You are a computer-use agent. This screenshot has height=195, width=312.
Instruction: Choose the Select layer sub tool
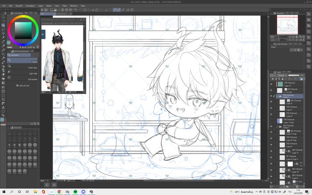tap(22, 66)
